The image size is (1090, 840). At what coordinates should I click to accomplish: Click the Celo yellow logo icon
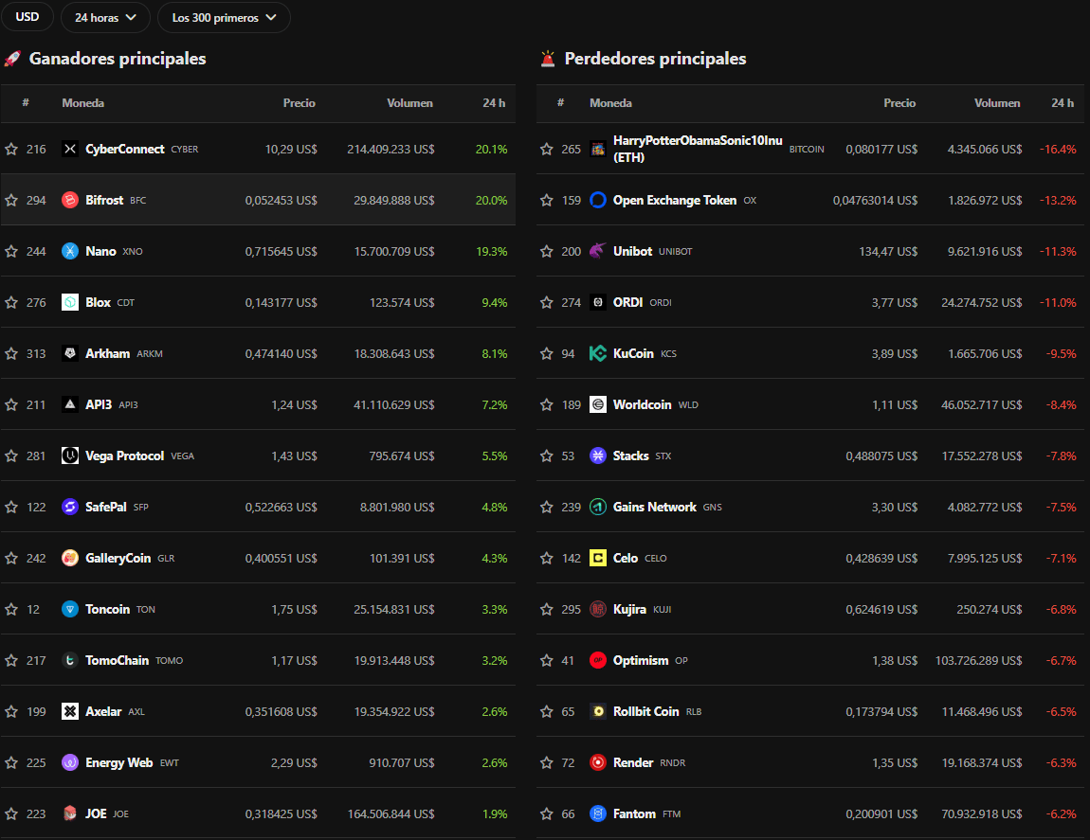pos(598,558)
